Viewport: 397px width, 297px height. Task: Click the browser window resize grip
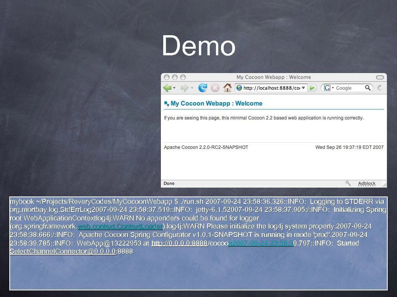click(384, 184)
